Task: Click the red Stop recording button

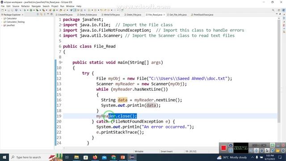Action: 223,148
